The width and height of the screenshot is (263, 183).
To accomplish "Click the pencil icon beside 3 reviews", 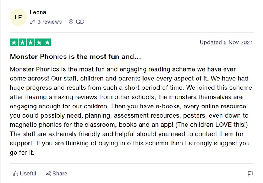I will pos(33,22).
